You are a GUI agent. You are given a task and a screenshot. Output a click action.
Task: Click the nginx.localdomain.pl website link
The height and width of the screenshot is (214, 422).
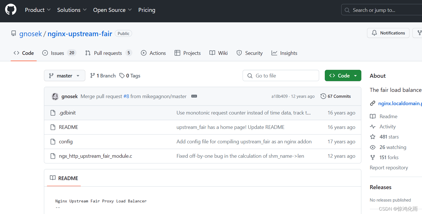click(x=400, y=103)
